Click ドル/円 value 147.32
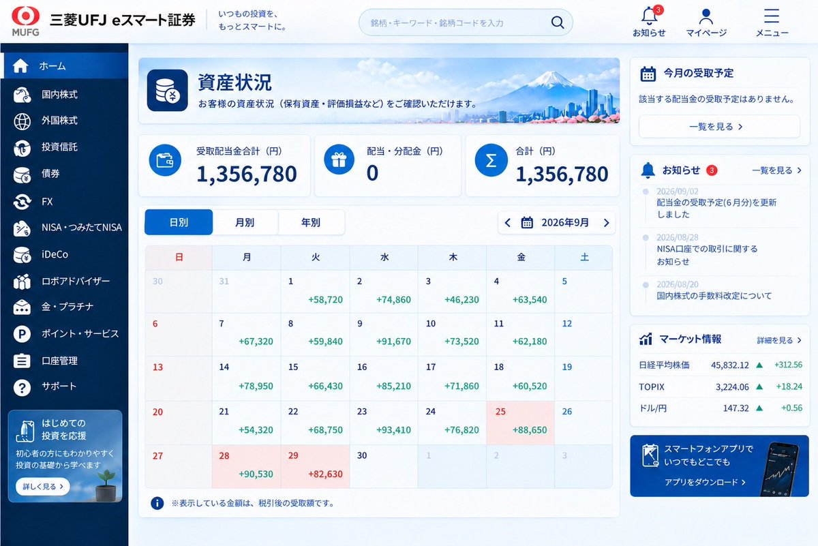Screen dimensions: 818x546 click(736, 408)
